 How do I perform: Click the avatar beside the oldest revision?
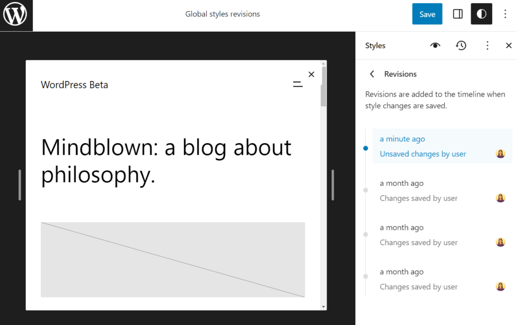pos(500,286)
